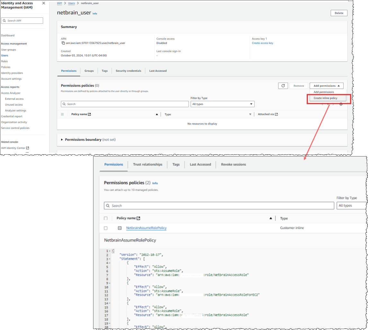The height and width of the screenshot is (330, 368).
Task: Expand the Permissions boundary section
Action: [x=62, y=139]
